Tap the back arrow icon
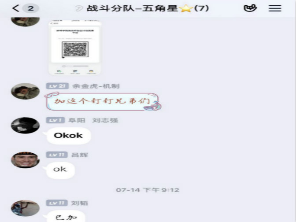 click(x=16, y=8)
